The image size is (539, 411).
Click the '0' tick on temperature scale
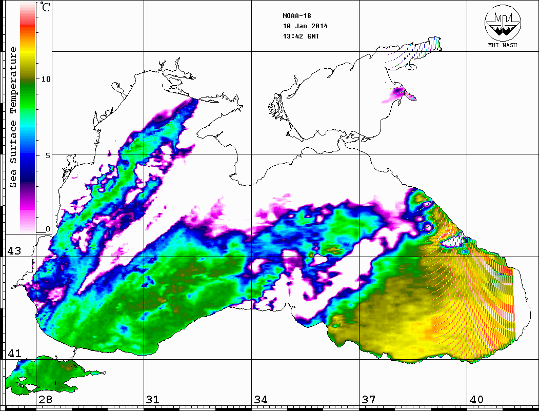coord(48,229)
